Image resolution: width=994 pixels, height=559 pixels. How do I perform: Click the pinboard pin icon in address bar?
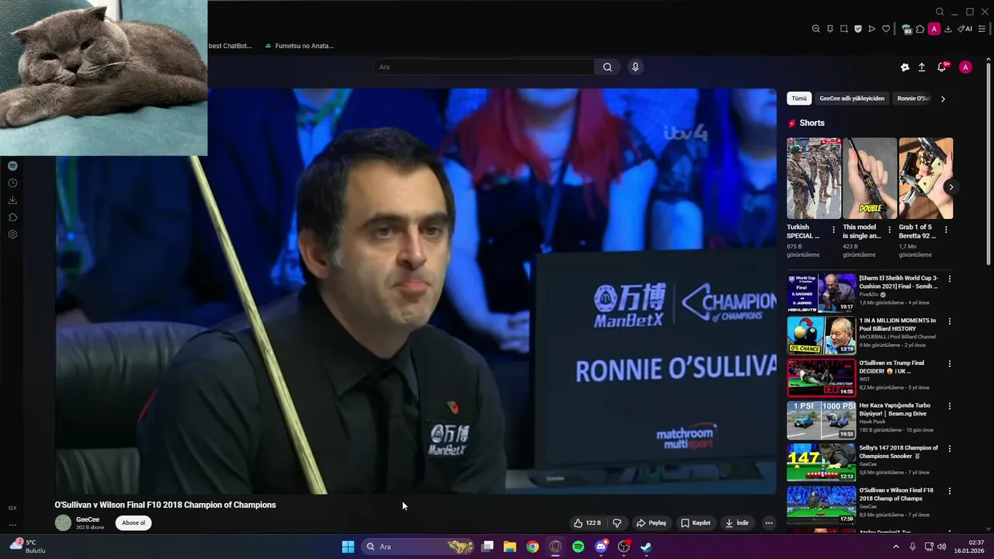(830, 29)
